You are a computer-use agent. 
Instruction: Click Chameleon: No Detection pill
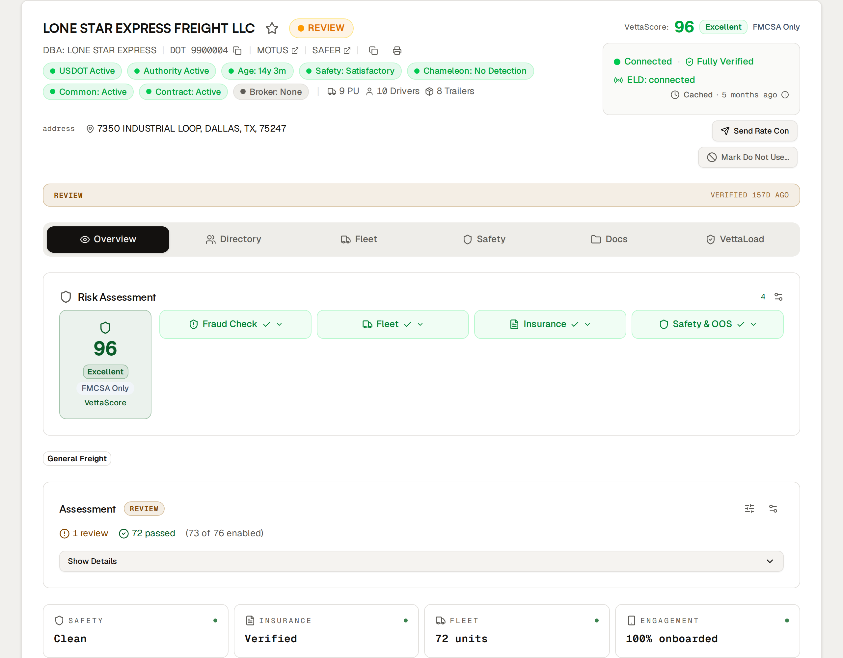[x=470, y=71]
